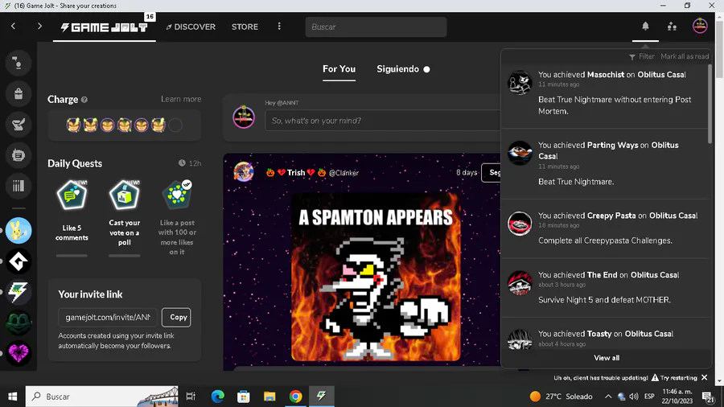Click the empty Charge sticker slot
Screen dimensions: 724x407
click(x=175, y=125)
